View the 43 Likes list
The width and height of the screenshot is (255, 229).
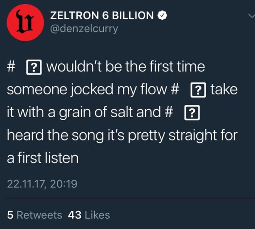89,215
